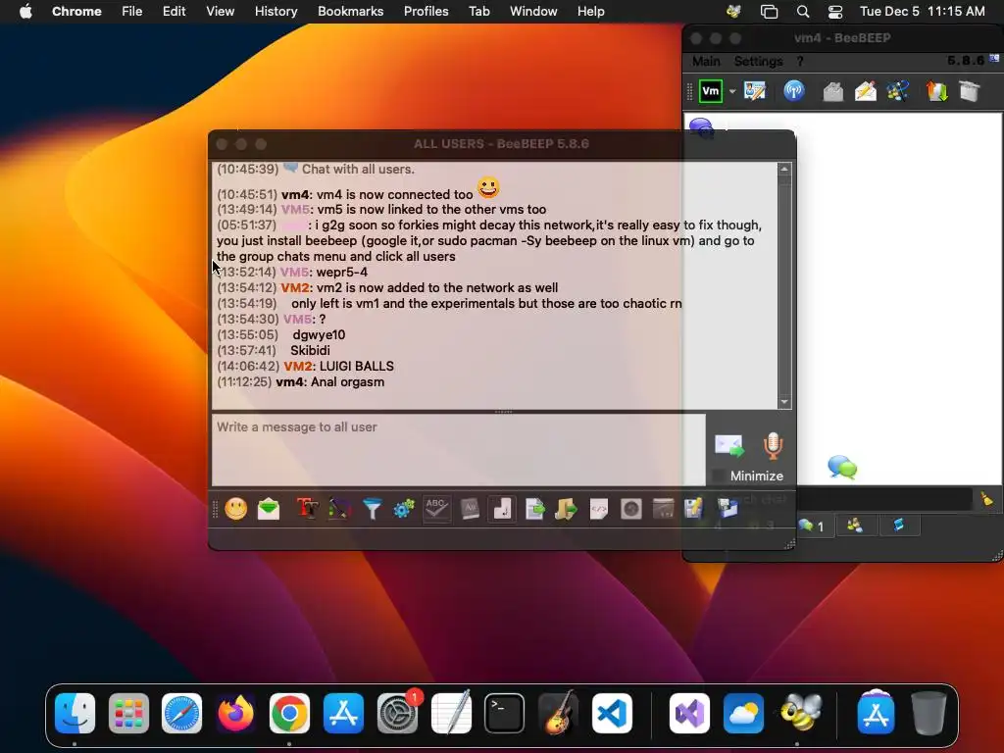Toggle the music note beep button
The image size is (1004, 753).
pyautogui.click(x=502, y=509)
